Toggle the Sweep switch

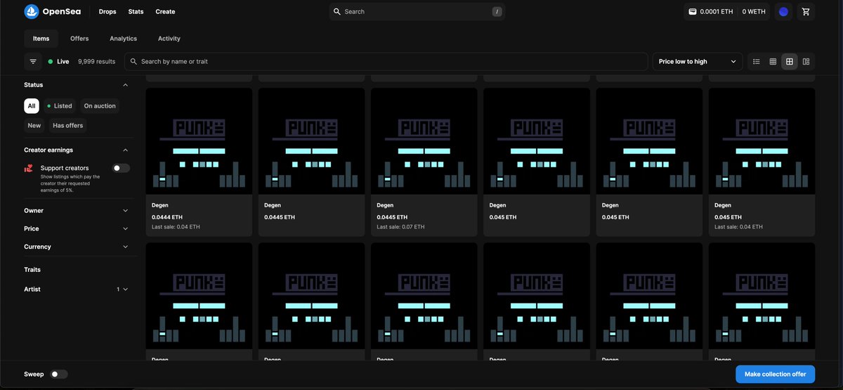tap(59, 375)
